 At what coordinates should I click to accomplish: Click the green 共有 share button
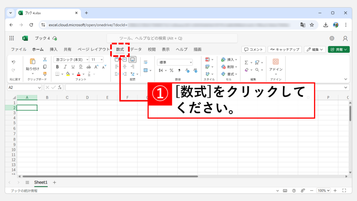339,50
